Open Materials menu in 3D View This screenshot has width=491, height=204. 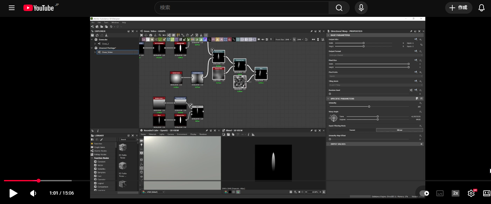pyautogui.click(x=152, y=134)
